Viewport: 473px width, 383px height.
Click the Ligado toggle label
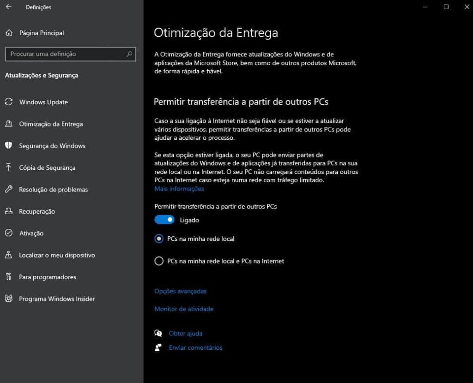coord(189,220)
